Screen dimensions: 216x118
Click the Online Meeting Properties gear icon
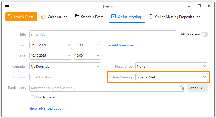click(151, 17)
